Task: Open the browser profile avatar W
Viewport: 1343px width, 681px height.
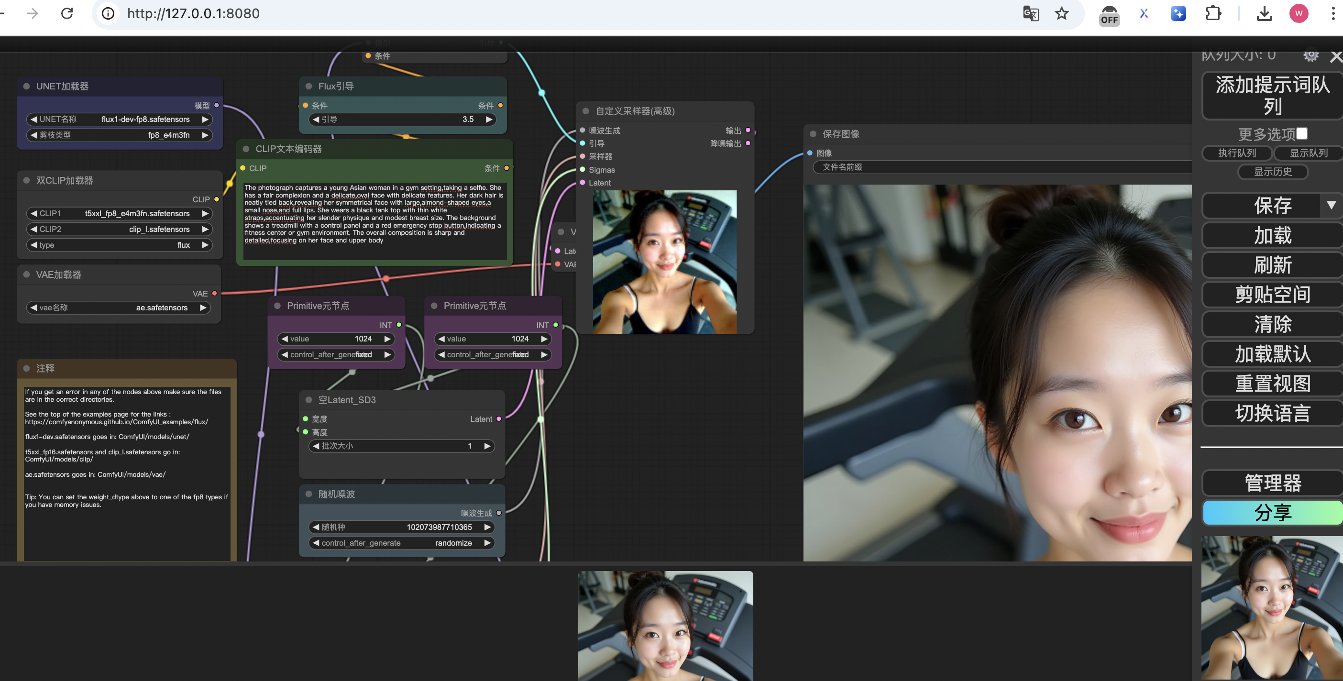Action: coord(1299,13)
